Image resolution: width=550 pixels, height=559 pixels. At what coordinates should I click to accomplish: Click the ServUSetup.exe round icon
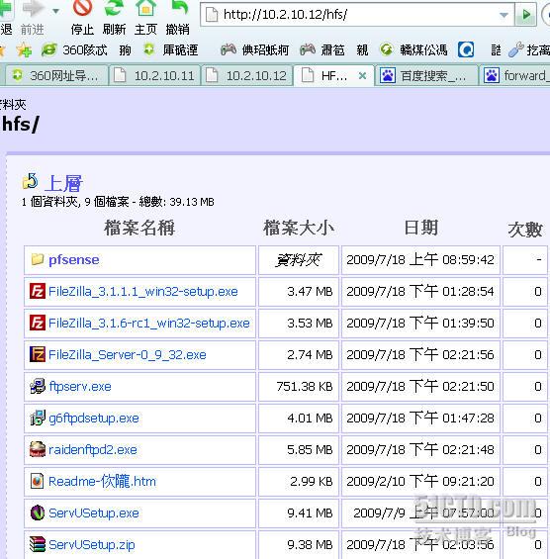point(38,512)
